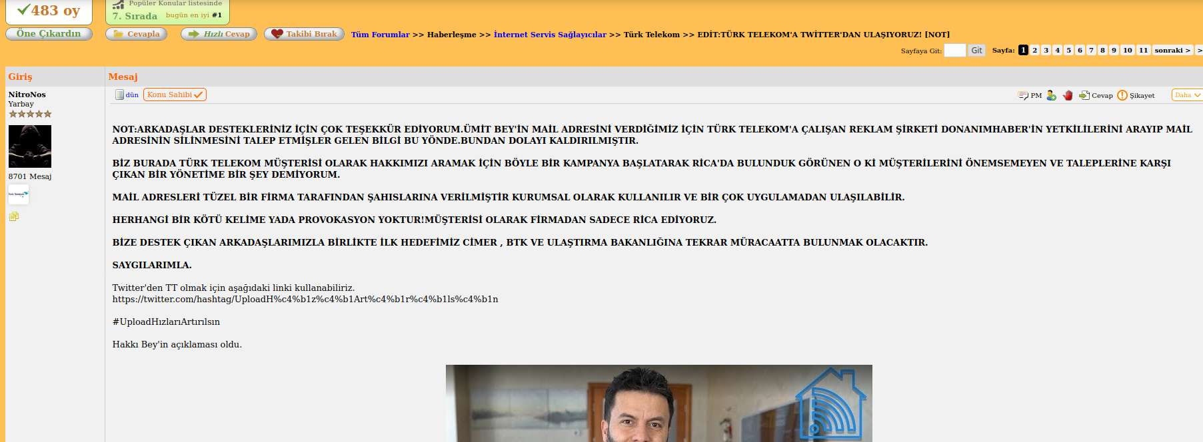The width and height of the screenshot is (1203, 442).
Task: Click the #UploadHızlarıArtırılsın hashtag text
Action: tap(166, 322)
